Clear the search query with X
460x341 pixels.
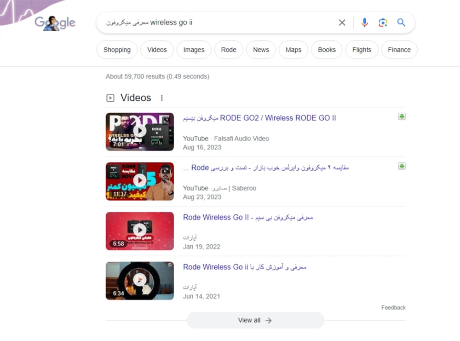pos(342,23)
